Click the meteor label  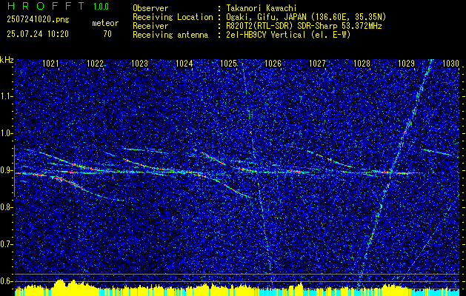coord(105,23)
